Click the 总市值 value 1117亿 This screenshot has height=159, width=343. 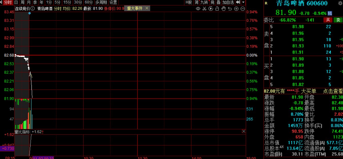click(x=296, y=143)
